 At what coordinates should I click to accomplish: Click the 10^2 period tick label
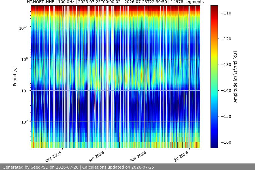point(24,122)
